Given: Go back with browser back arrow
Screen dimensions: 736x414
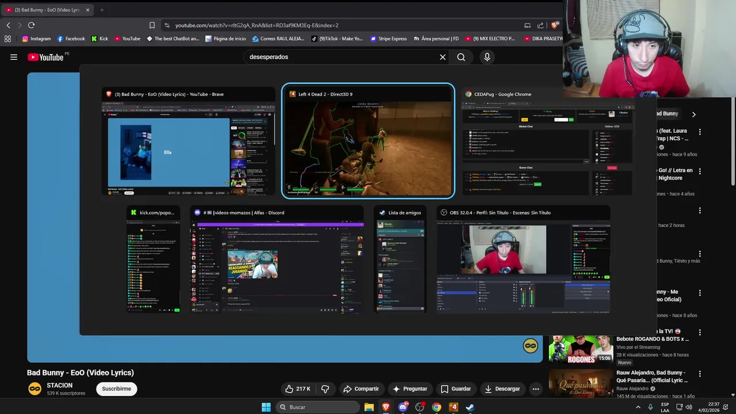Looking at the screenshot, I should (x=8, y=25).
